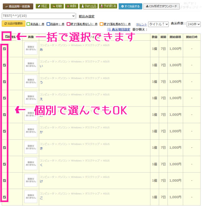
Task: Click the image placeholder thumbnail for item こ
Action: click(31, 197)
